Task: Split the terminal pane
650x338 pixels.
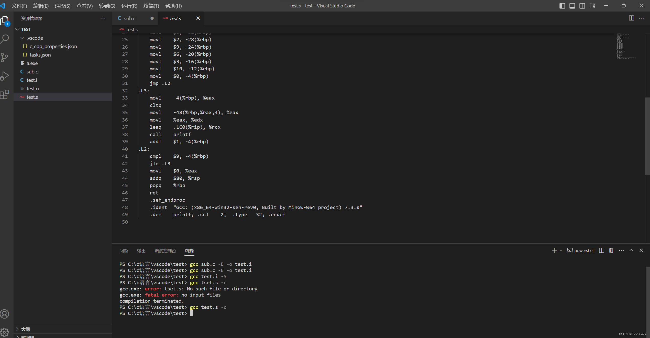Action: [601, 250]
